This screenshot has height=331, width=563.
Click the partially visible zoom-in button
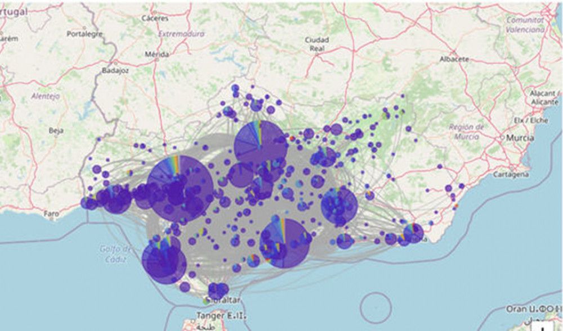point(543,327)
